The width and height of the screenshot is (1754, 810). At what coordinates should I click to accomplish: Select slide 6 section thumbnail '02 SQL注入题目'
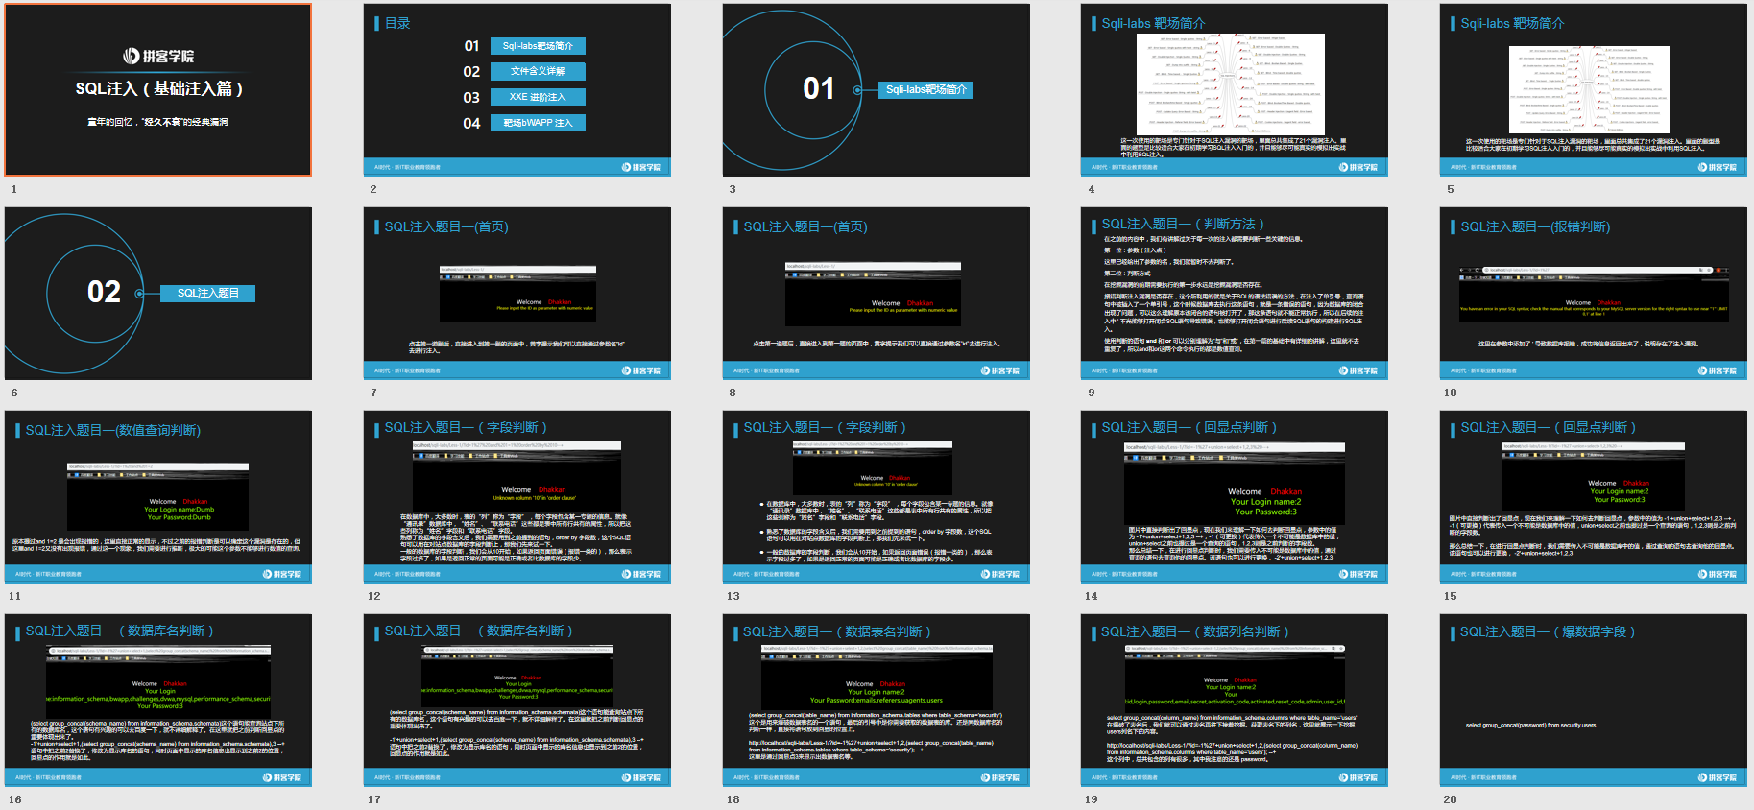[158, 294]
